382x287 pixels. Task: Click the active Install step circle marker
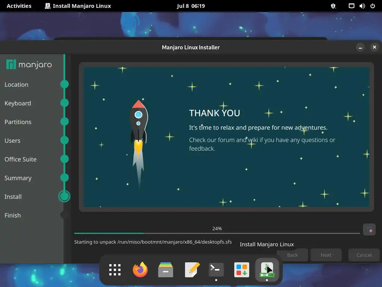(64, 197)
